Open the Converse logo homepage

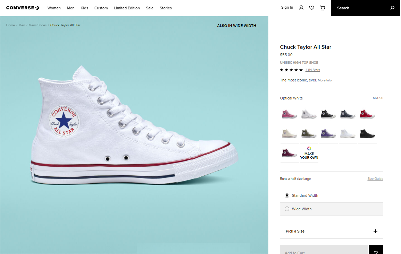click(23, 8)
